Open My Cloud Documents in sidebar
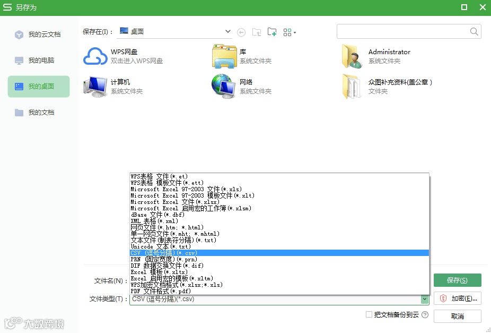The image size is (491, 333). (39, 35)
